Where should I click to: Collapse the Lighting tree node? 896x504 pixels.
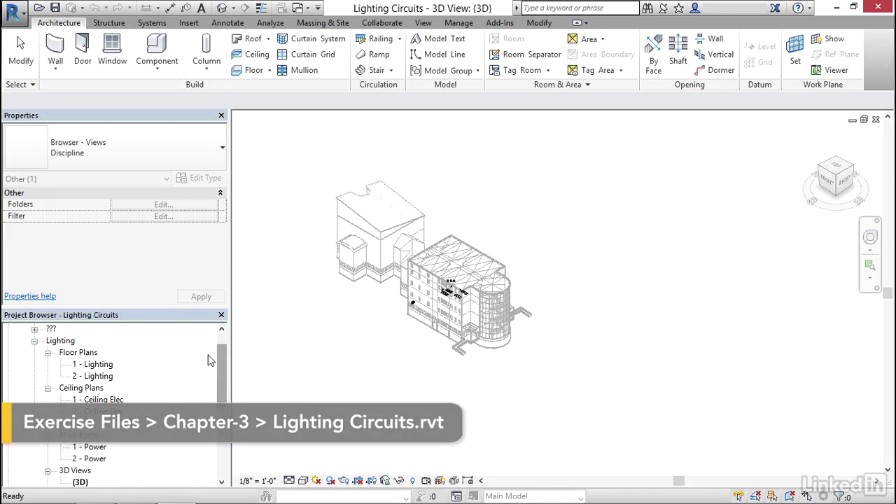click(x=34, y=341)
